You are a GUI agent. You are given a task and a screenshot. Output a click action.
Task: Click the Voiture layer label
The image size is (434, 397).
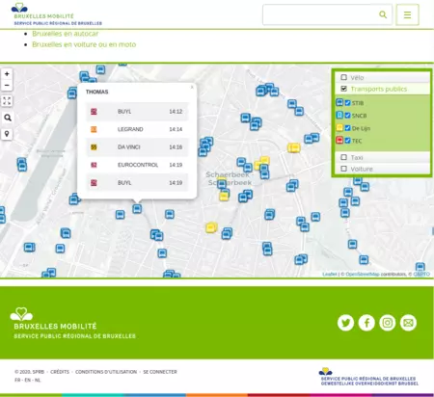point(362,169)
